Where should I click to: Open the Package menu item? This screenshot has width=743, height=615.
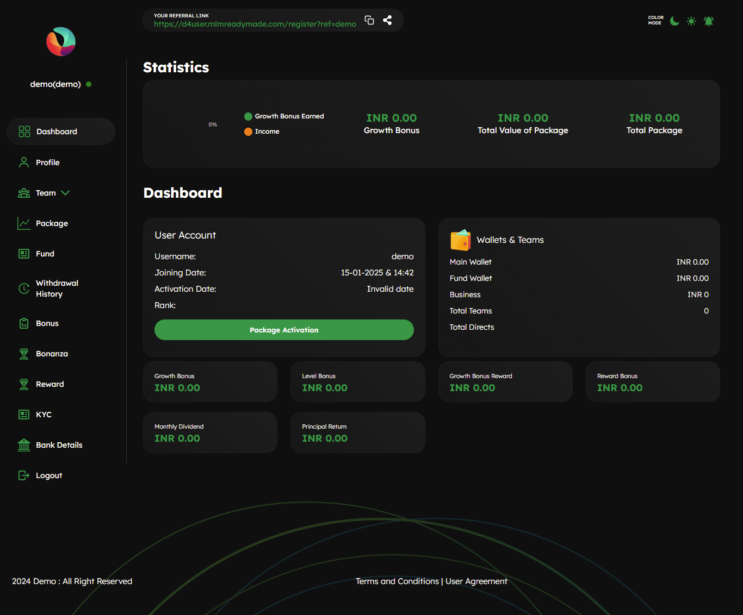coord(52,223)
